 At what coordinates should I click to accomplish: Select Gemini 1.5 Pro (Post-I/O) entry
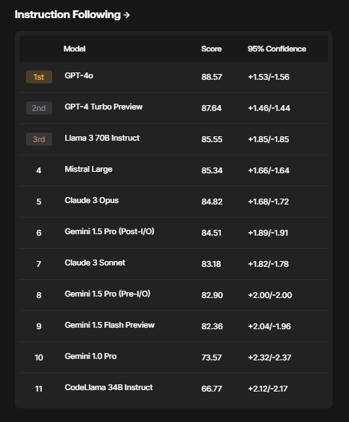click(109, 231)
